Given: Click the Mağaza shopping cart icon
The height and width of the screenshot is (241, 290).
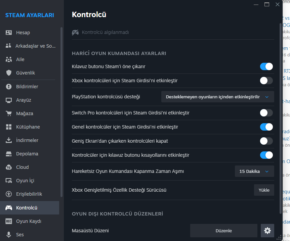Looking at the screenshot, I should click(x=9, y=113).
